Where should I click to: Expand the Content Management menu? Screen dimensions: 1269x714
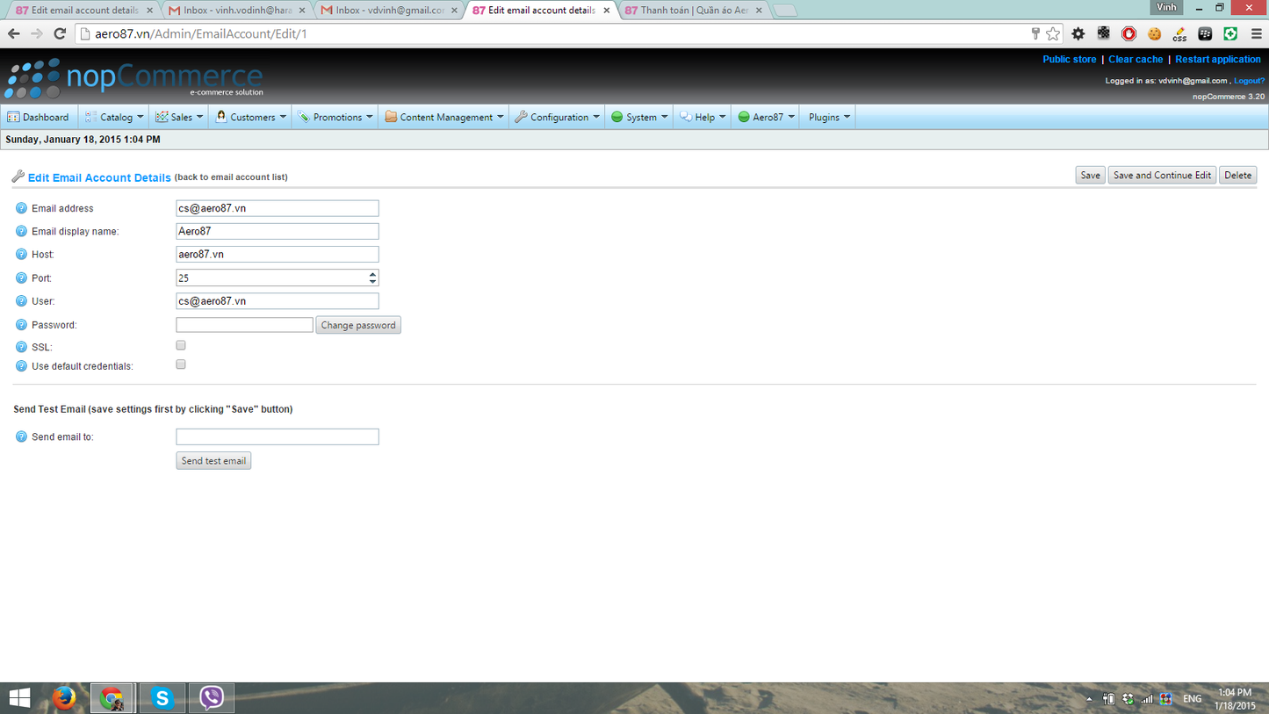point(443,117)
